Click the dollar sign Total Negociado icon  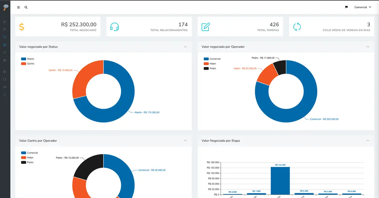[21, 27]
